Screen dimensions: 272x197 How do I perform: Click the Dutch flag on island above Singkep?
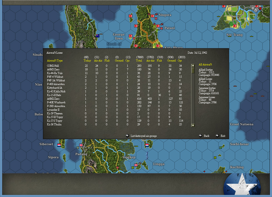click(147, 145)
